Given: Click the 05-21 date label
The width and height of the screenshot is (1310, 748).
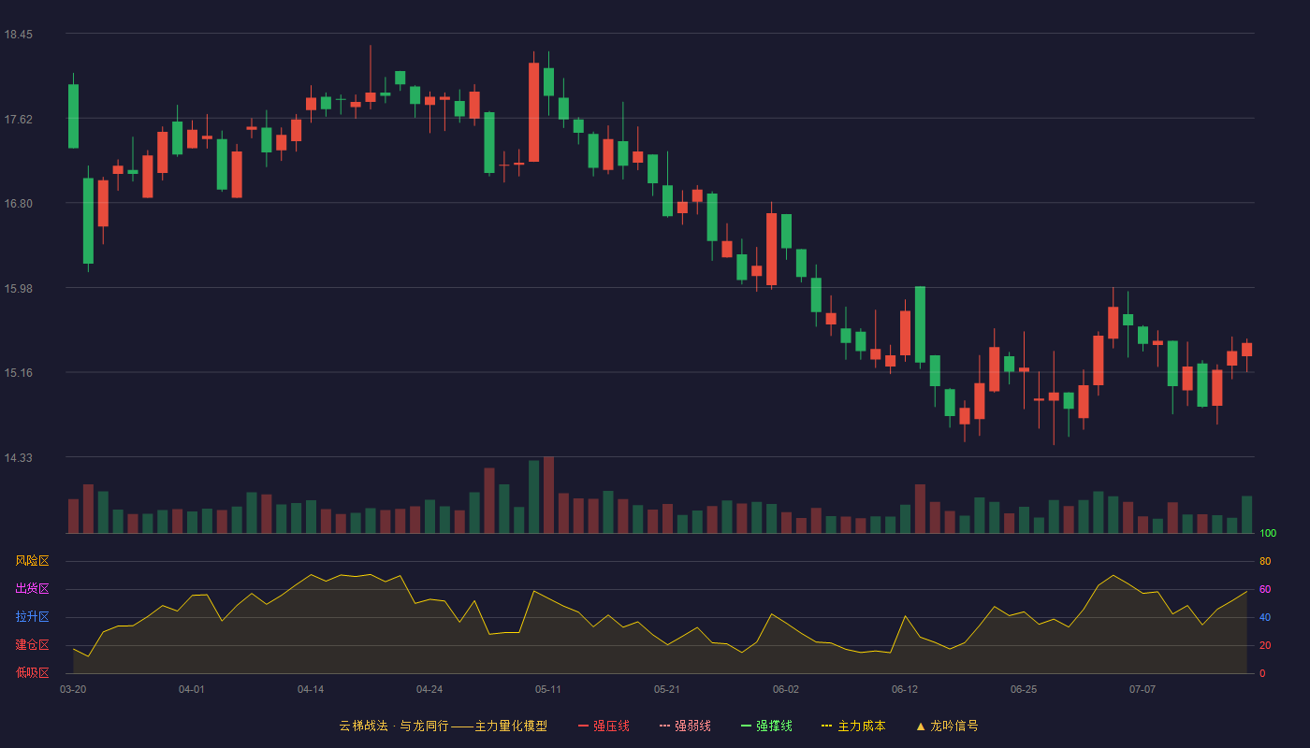Looking at the screenshot, I should point(667,689).
